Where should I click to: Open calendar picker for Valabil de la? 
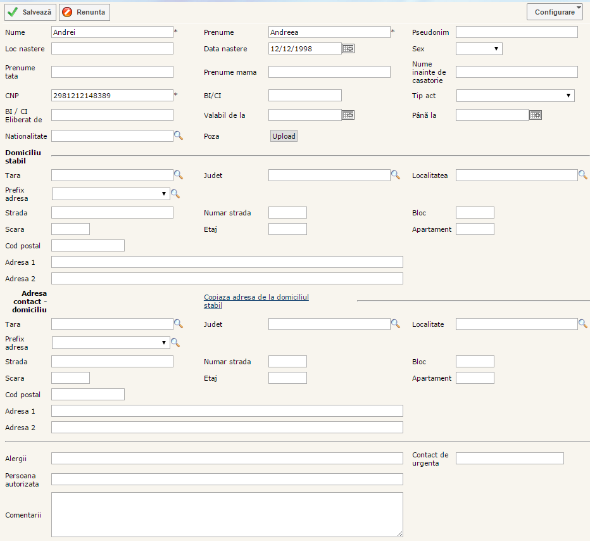(348, 115)
